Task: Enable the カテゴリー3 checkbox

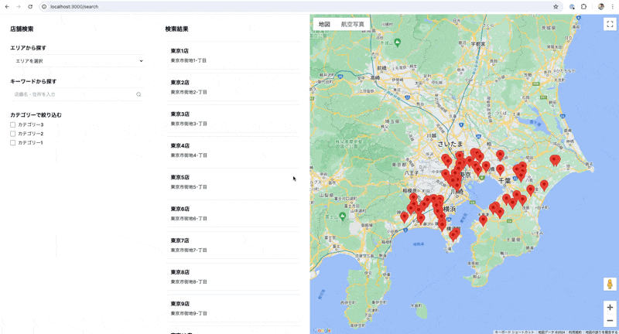Action: coord(13,124)
